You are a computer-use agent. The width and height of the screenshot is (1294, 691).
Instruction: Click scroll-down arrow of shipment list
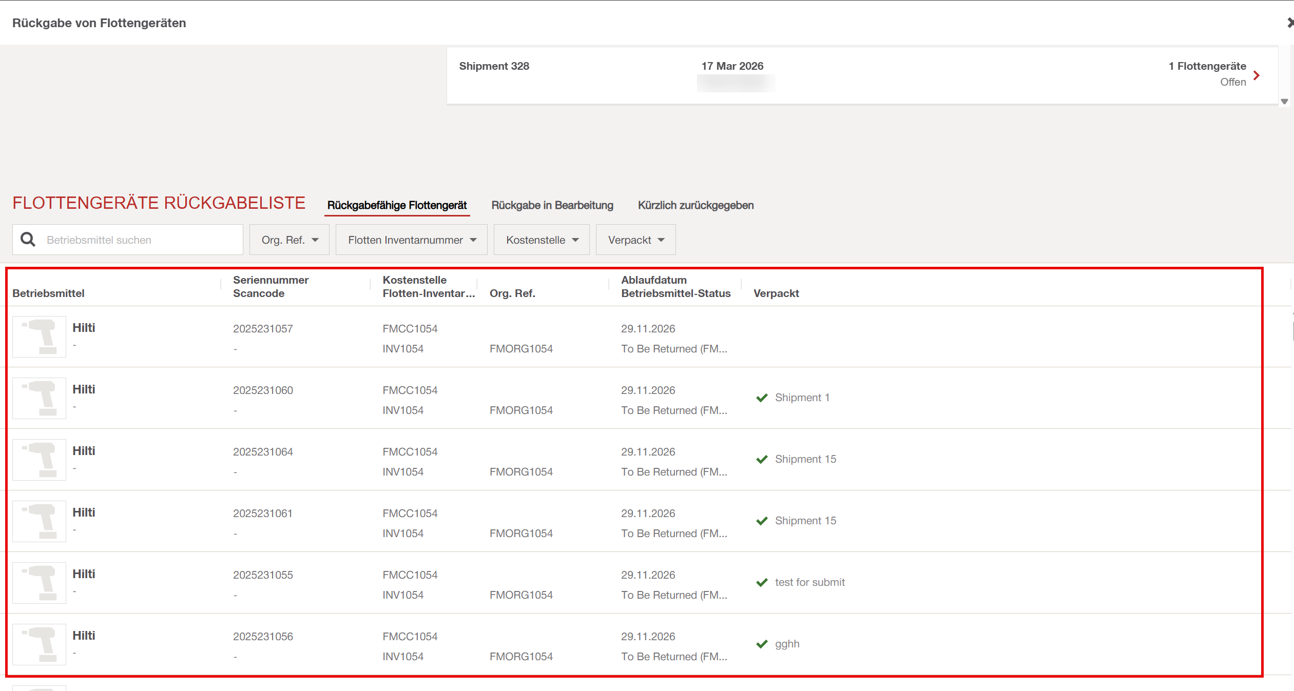1284,102
